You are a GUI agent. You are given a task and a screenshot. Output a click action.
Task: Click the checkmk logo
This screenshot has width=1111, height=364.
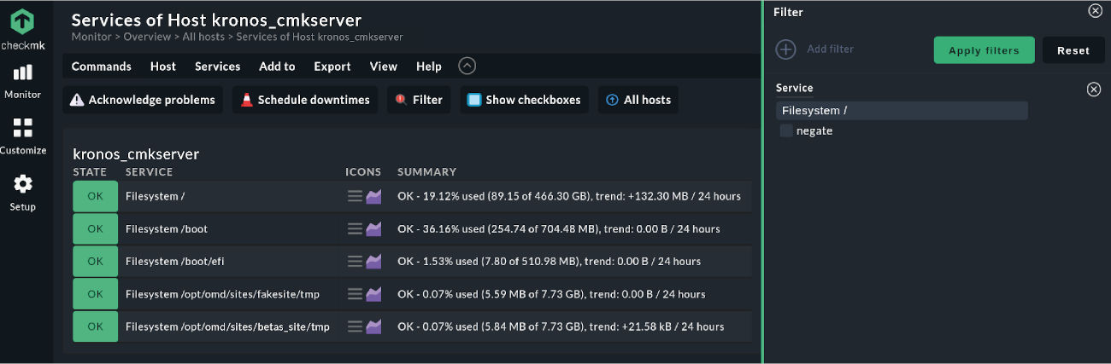pos(23,28)
